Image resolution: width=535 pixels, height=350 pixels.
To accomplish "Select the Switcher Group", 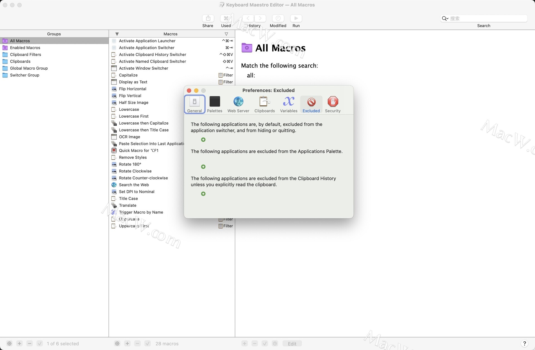I will pos(54,75).
